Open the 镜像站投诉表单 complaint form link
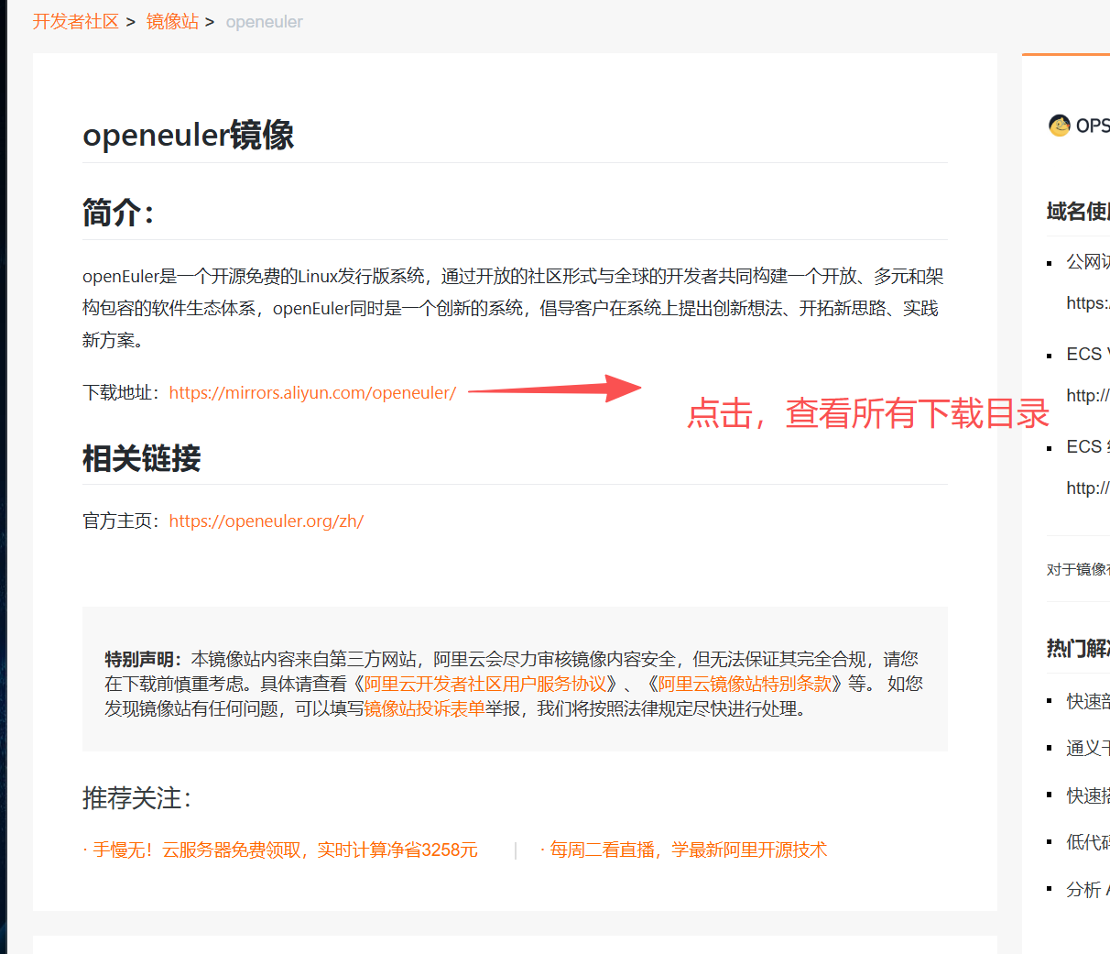1110x954 pixels. [x=424, y=708]
